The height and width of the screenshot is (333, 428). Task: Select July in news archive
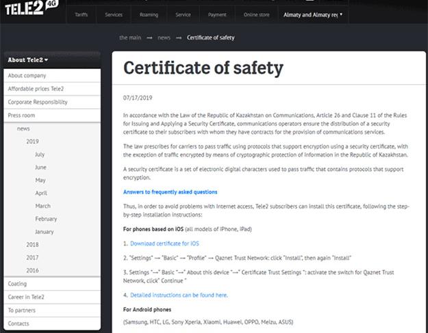(40, 155)
